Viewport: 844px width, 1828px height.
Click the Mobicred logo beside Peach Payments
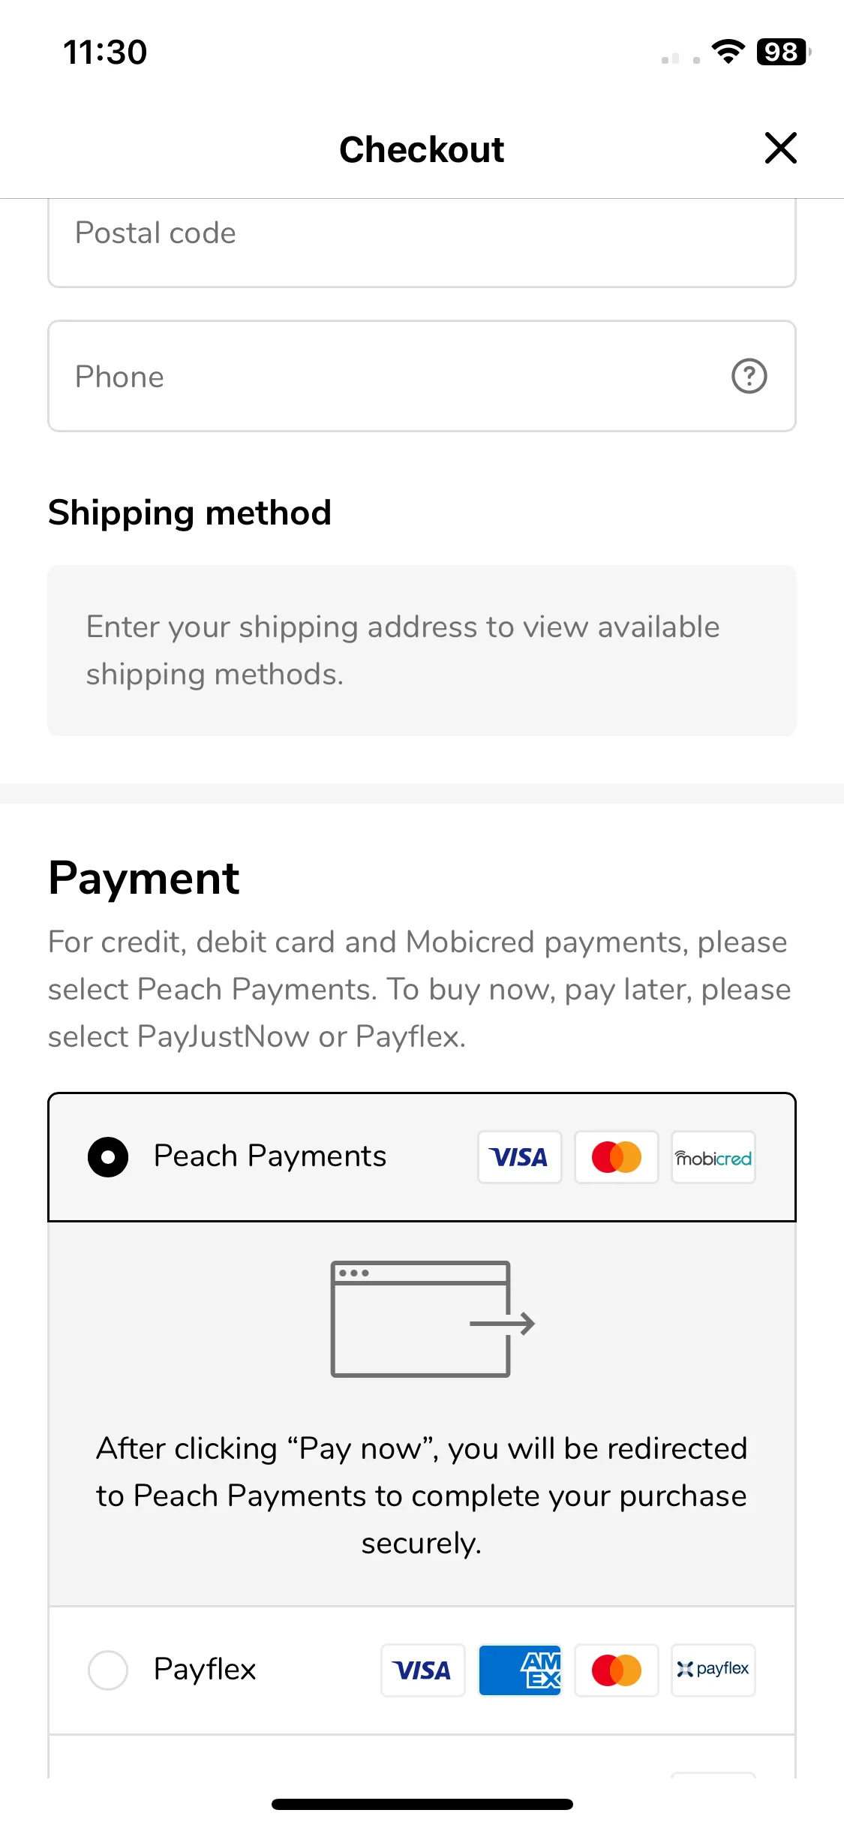713,1157
